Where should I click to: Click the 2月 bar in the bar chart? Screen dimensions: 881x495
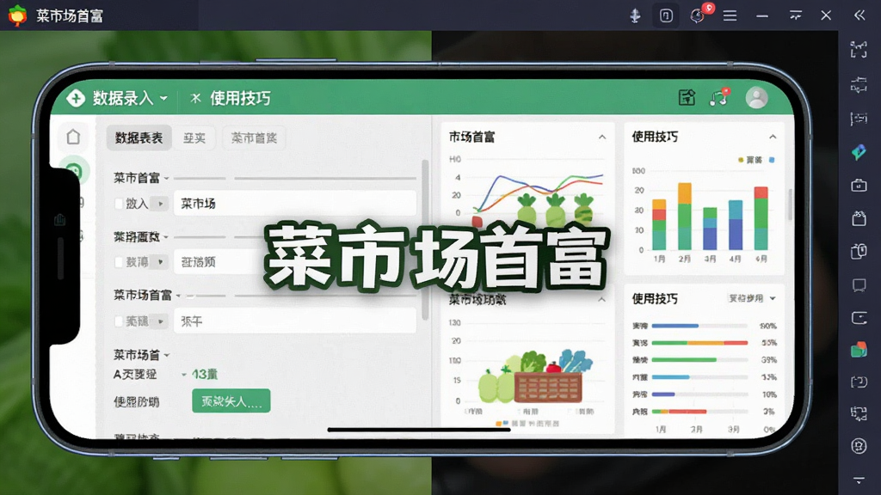coord(684,217)
